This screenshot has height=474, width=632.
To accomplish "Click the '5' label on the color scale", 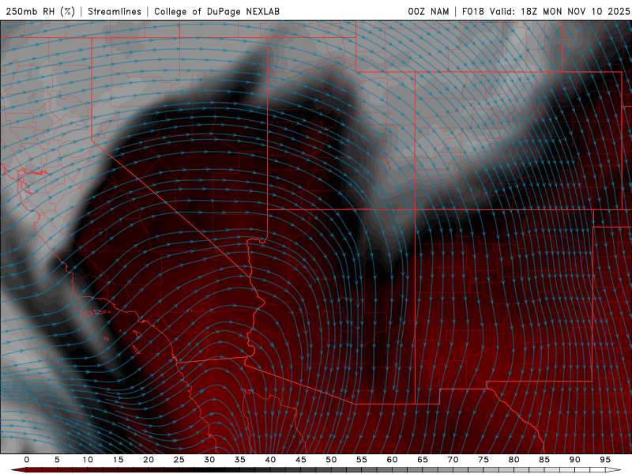I will coord(57,460).
